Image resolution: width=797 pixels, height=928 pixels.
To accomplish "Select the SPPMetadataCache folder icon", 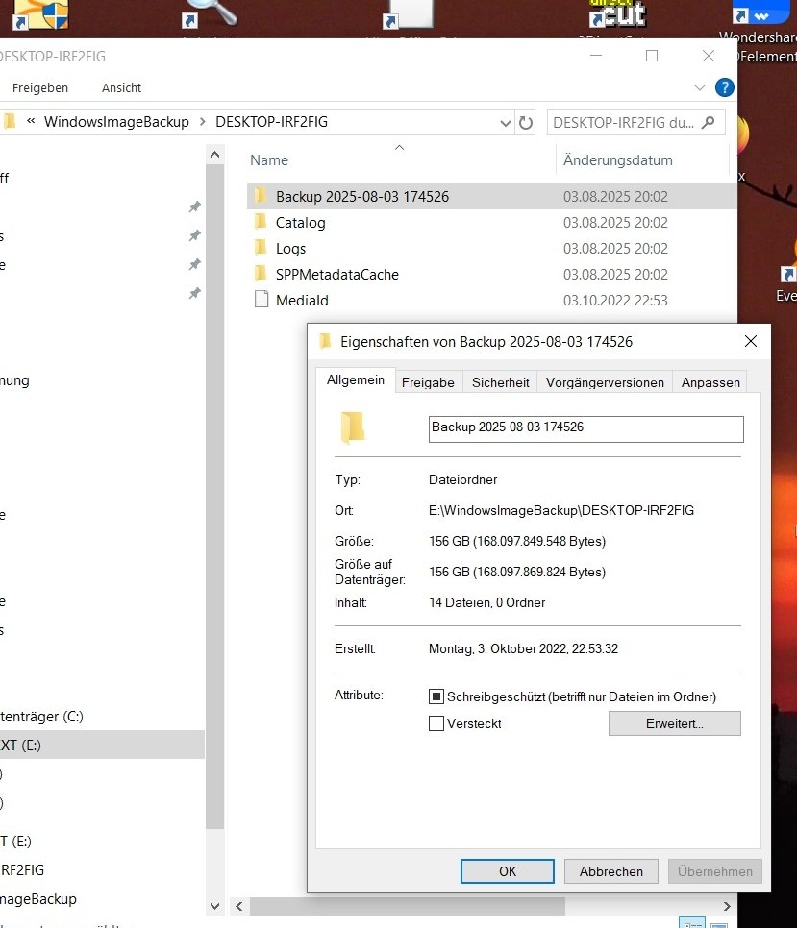I will (261, 274).
